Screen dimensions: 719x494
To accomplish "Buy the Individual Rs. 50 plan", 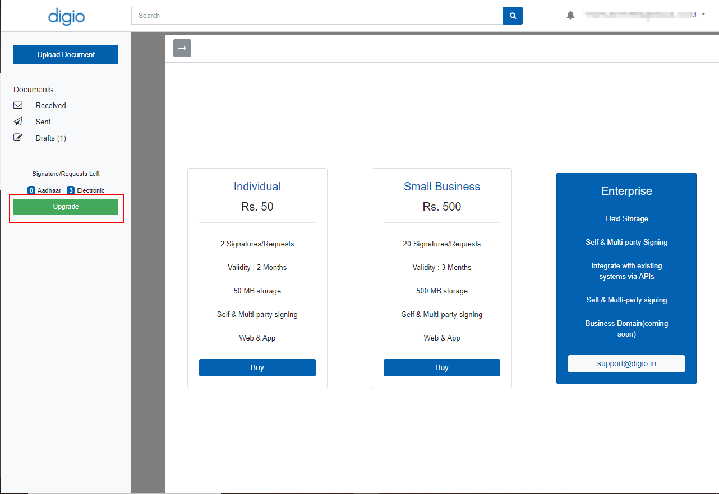I will tap(257, 367).
